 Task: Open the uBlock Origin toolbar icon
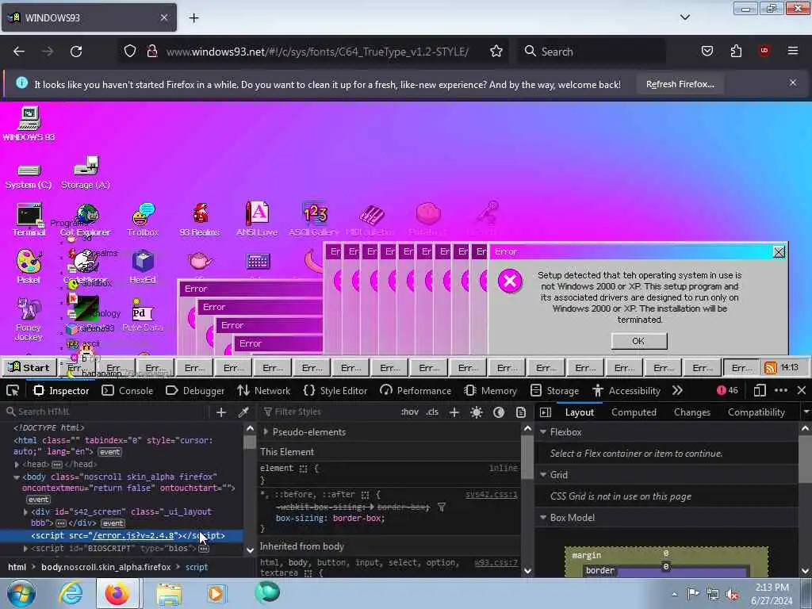764,51
